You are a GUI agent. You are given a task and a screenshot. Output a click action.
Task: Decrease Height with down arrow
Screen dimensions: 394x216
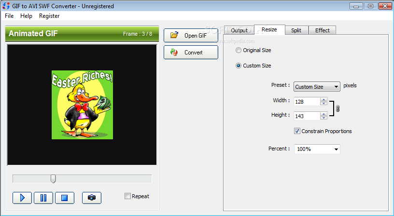pyautogui.click(x=324, y=118)
